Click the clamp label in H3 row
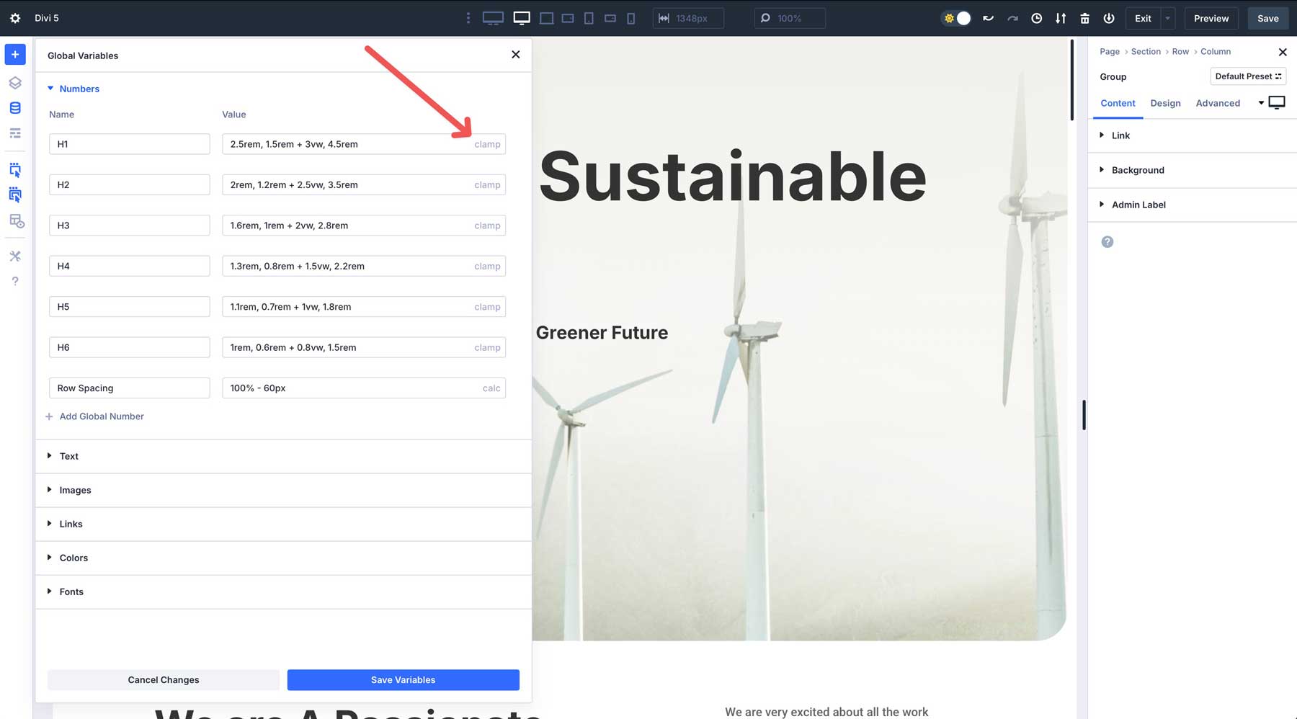 click(487, 225)
